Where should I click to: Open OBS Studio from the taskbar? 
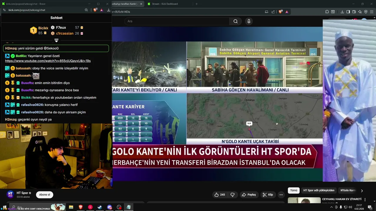point(119,207)
